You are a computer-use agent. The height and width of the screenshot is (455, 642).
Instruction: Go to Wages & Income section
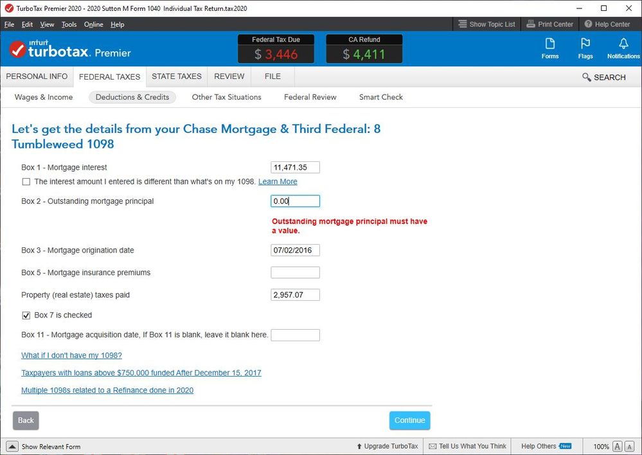pyautogui.click(x=44, y=97)
